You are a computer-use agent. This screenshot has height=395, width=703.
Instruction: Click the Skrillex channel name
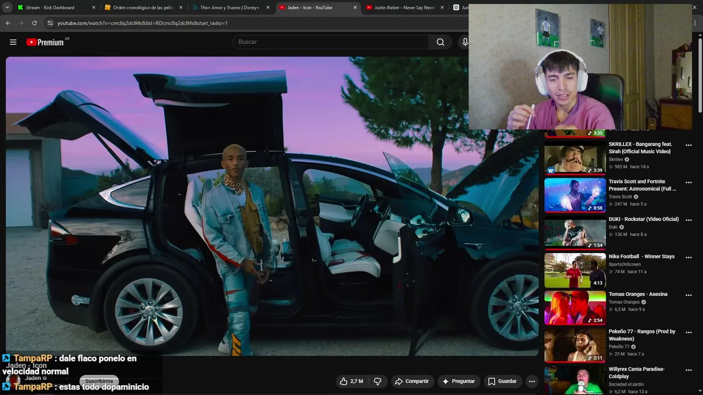pyautogui.click(x=616, y=159)
